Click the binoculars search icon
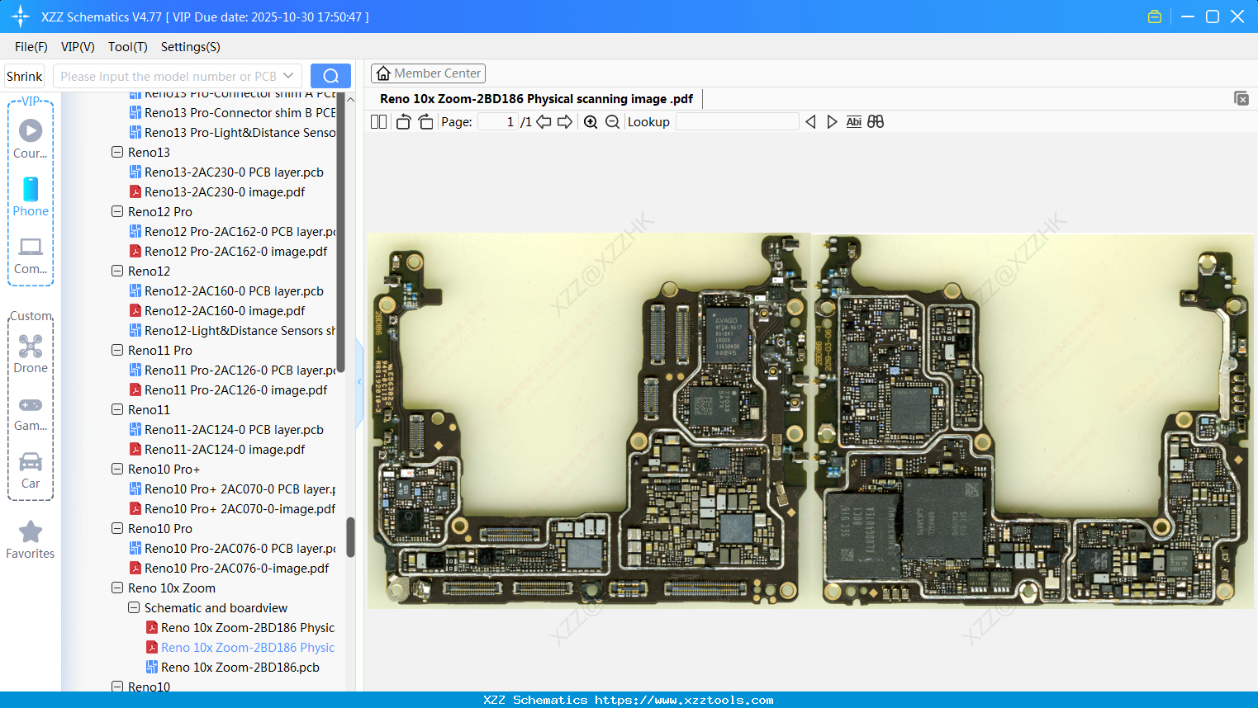The width and height of the screenshot is (1258, 708). pos(876,122)
